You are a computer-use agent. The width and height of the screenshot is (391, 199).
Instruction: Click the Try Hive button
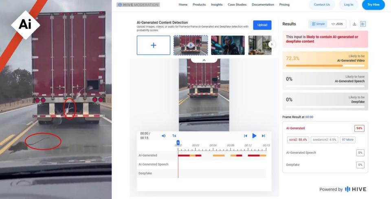point(373,4)
